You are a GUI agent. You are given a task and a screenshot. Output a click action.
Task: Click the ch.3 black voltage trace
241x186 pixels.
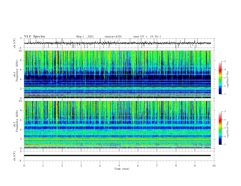(x=117, y=156)
